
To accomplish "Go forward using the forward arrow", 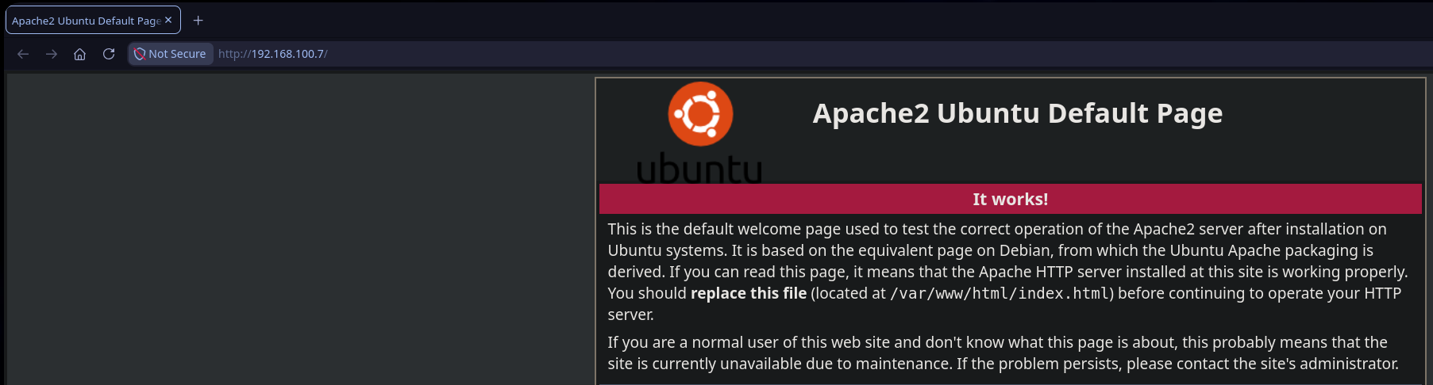I will click(52, 54).
